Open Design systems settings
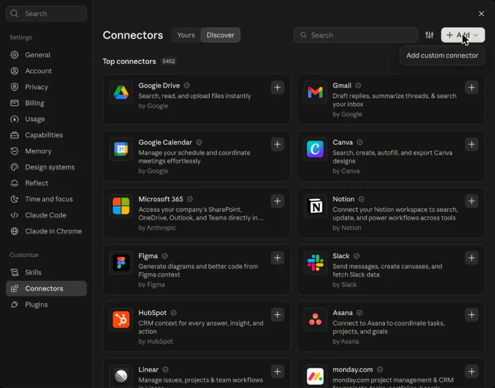495x388 pixels. point(46,167)
